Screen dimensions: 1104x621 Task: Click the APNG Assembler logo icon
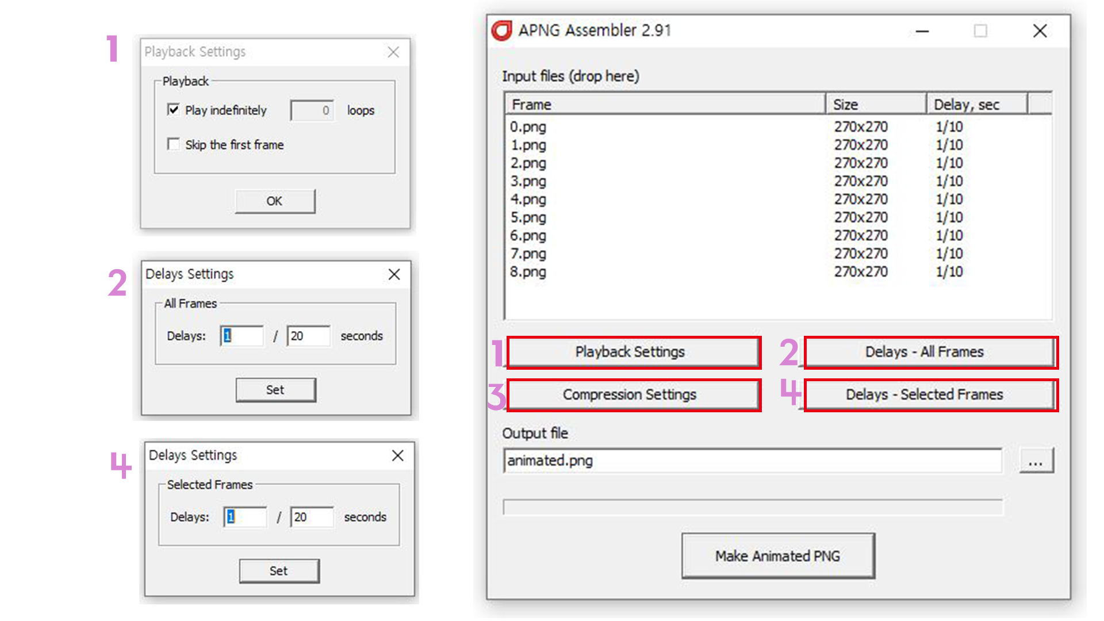click(501, 30)
